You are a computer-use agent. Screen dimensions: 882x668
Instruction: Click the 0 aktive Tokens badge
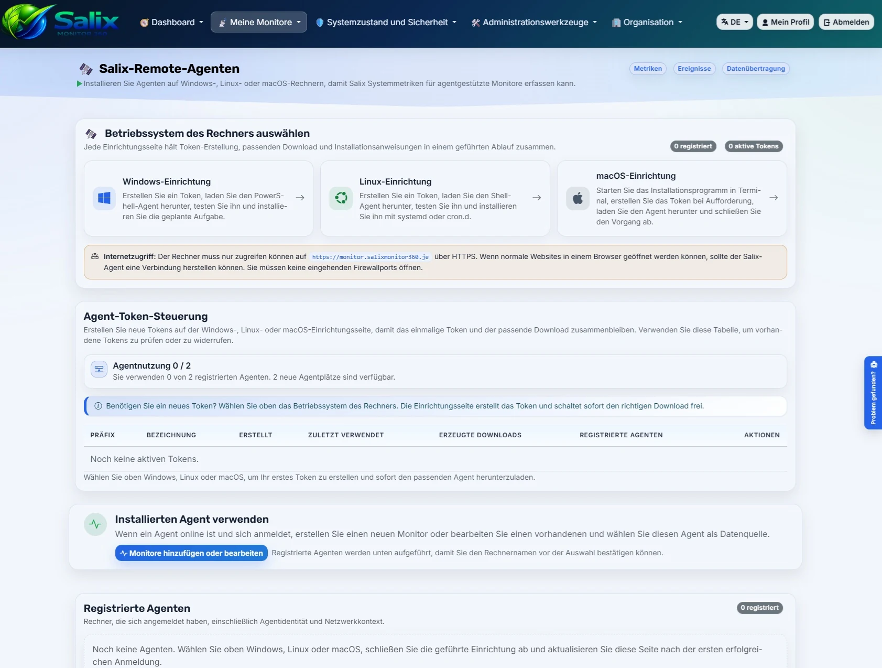pos(754,146)
